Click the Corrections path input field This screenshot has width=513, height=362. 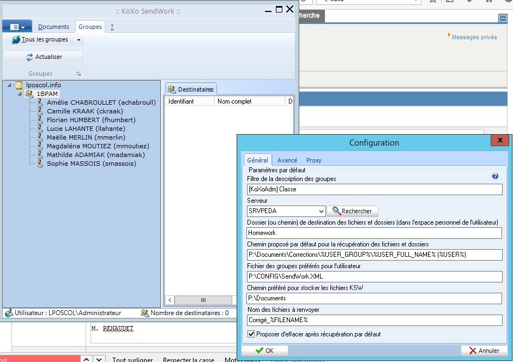(x=375, y=255)
